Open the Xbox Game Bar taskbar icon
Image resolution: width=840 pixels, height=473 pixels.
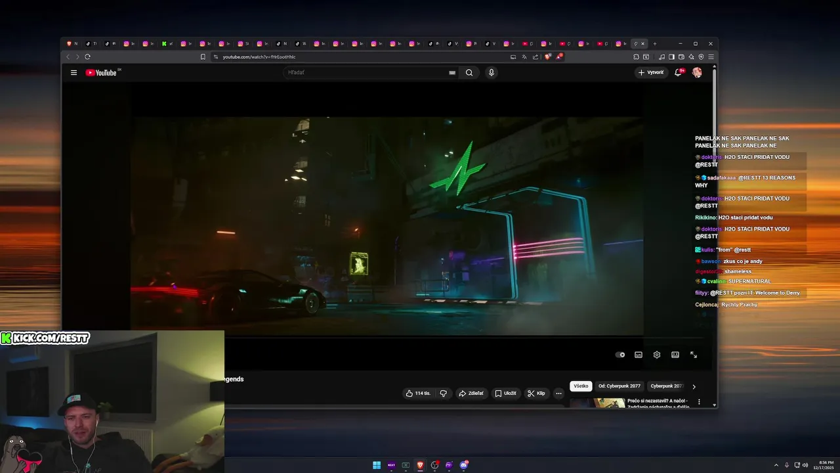pos(406,465)
